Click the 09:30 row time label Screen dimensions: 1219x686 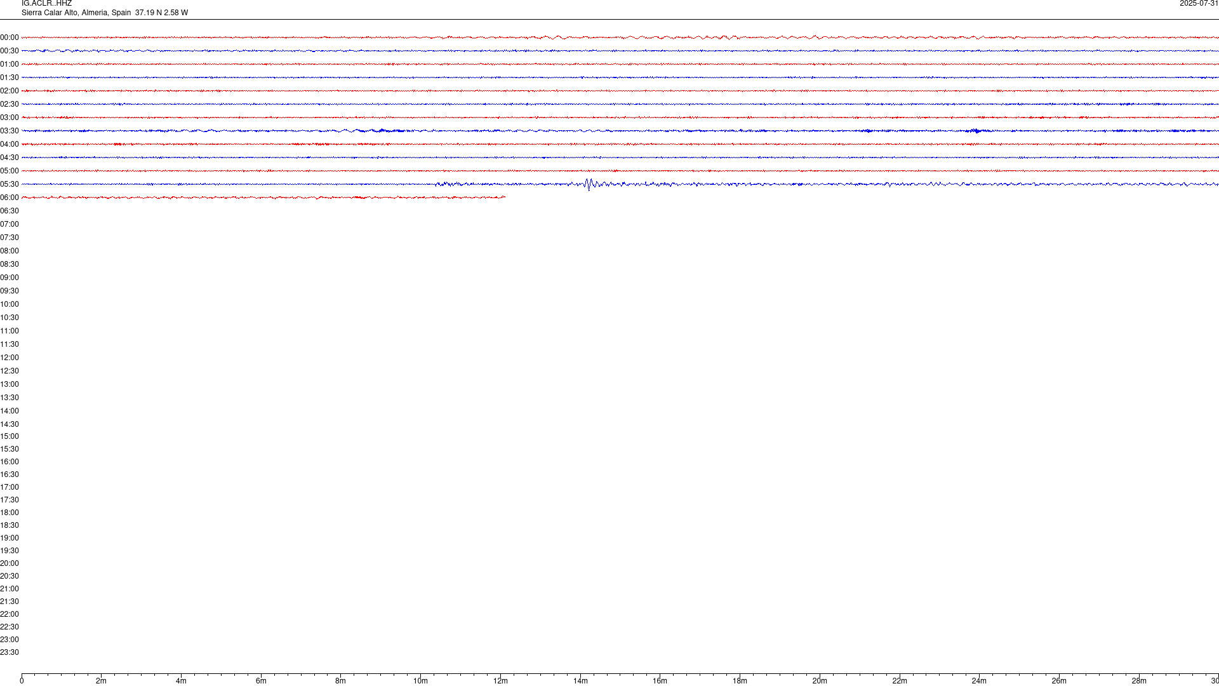click(x=10, y=291)
